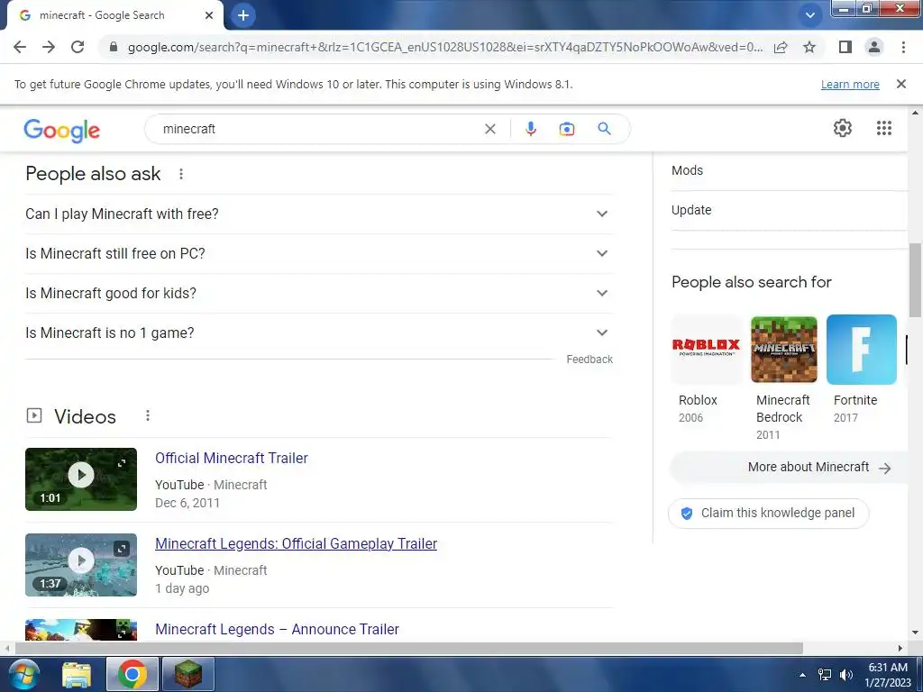Open File Explorer from taskbar
923x692 pixels.
point(77,675)
